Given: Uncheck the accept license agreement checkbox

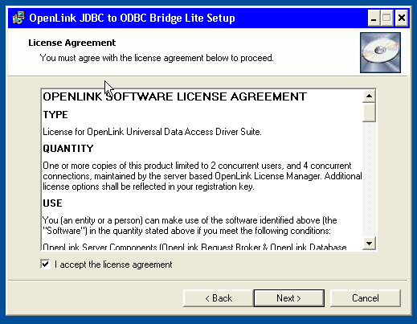Looking at the screenshot, I should [45, 265].
